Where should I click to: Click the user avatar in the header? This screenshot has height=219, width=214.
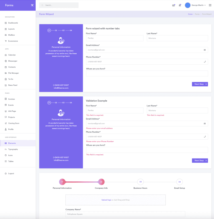tap(188, 5)
